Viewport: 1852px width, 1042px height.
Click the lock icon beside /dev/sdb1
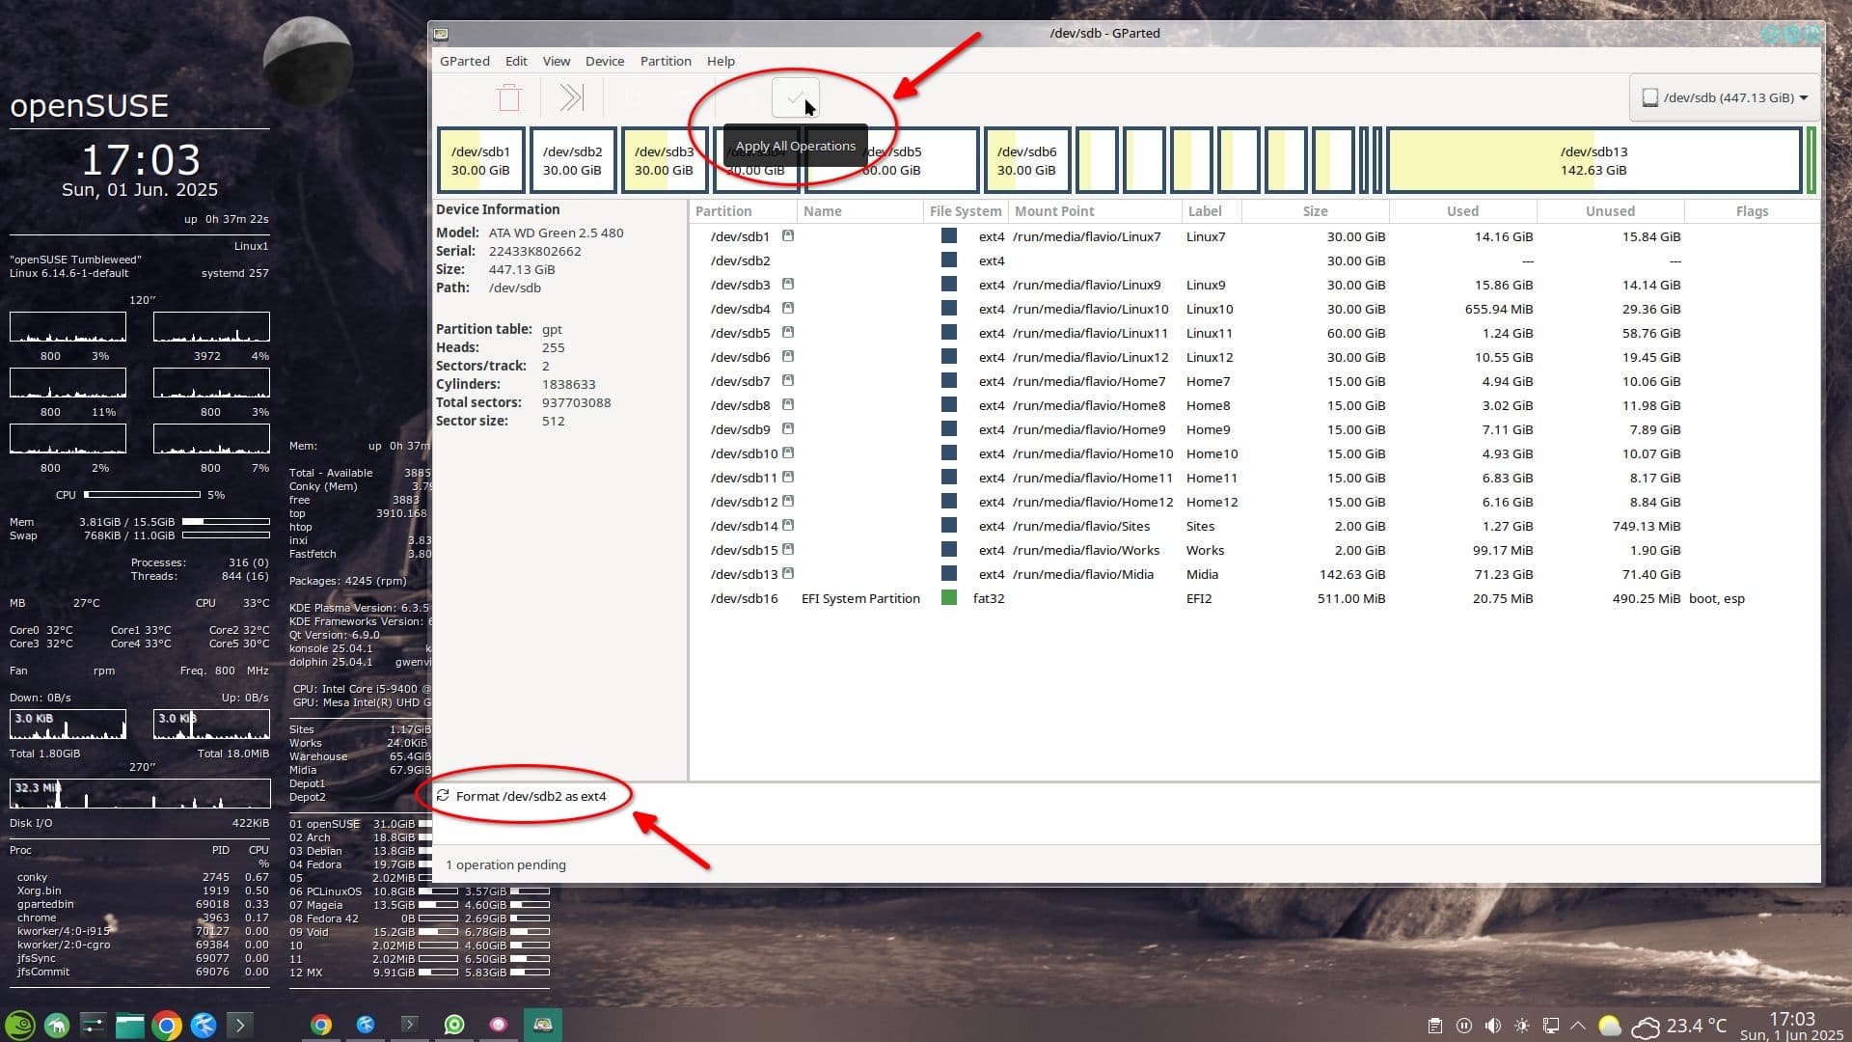788,235
